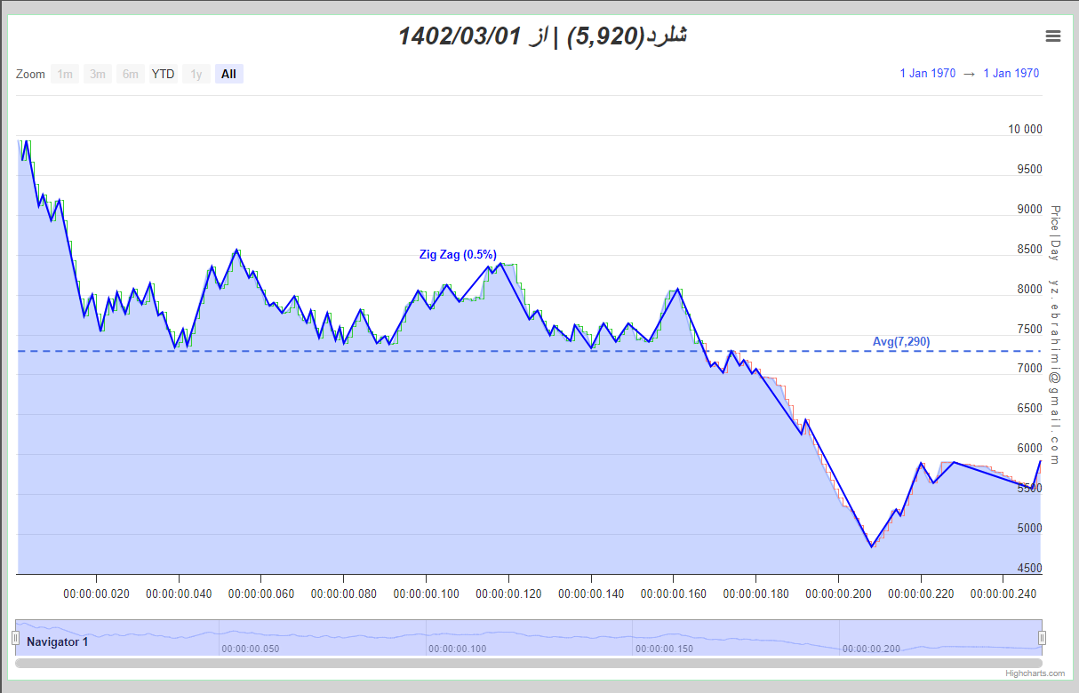Choose the 6m zoom range
The height and width of the screenshot is (693, 1079).
tap(131, 74)
